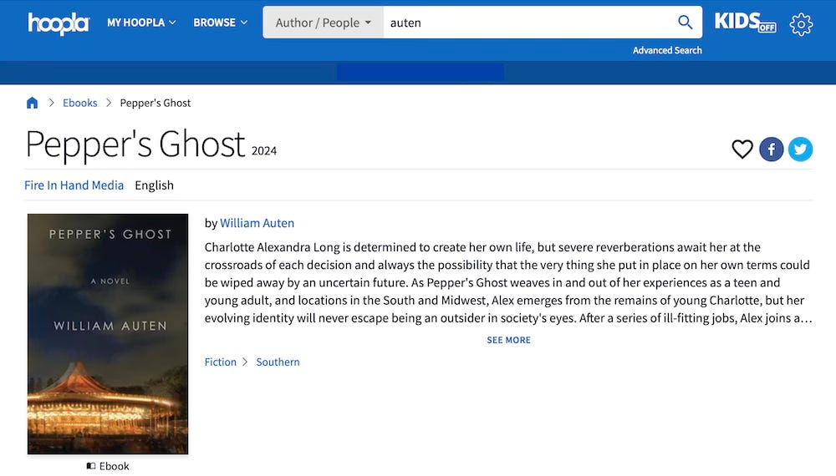Click the Ebook format label icon
This screenshot has height=476, width=836.
tap(91, 466)
